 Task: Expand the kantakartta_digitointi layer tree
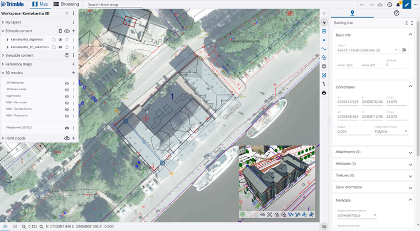coord(7,40)
